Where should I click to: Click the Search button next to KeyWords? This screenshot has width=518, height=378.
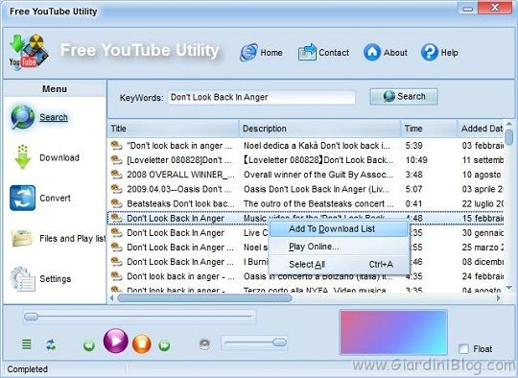point(404,97)
